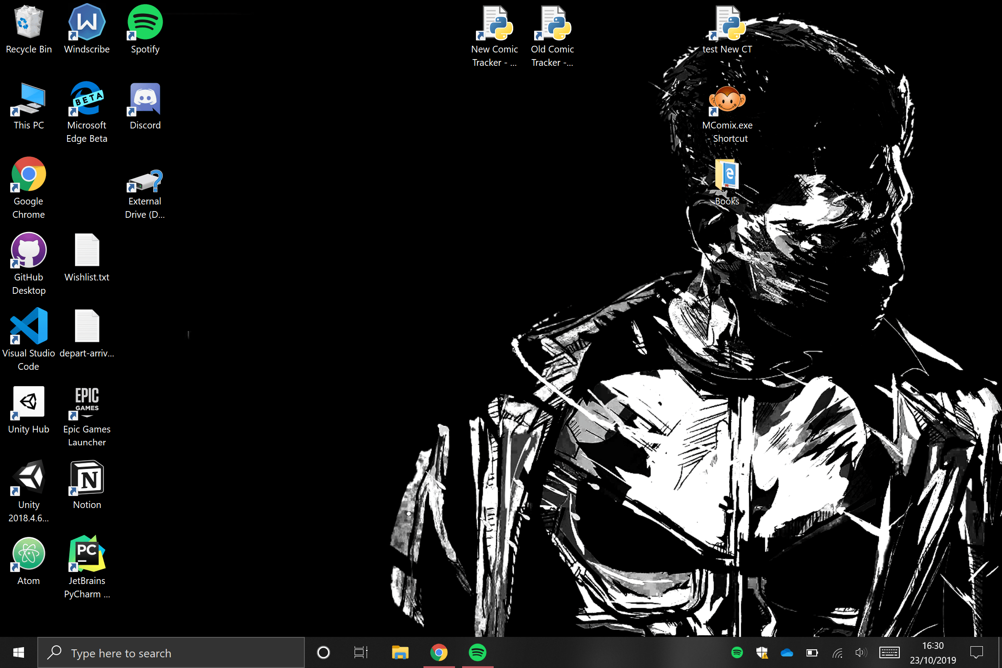This screenshot has height=668, width=1002.
Task: Check battery status in system tray
Action: 812,652
